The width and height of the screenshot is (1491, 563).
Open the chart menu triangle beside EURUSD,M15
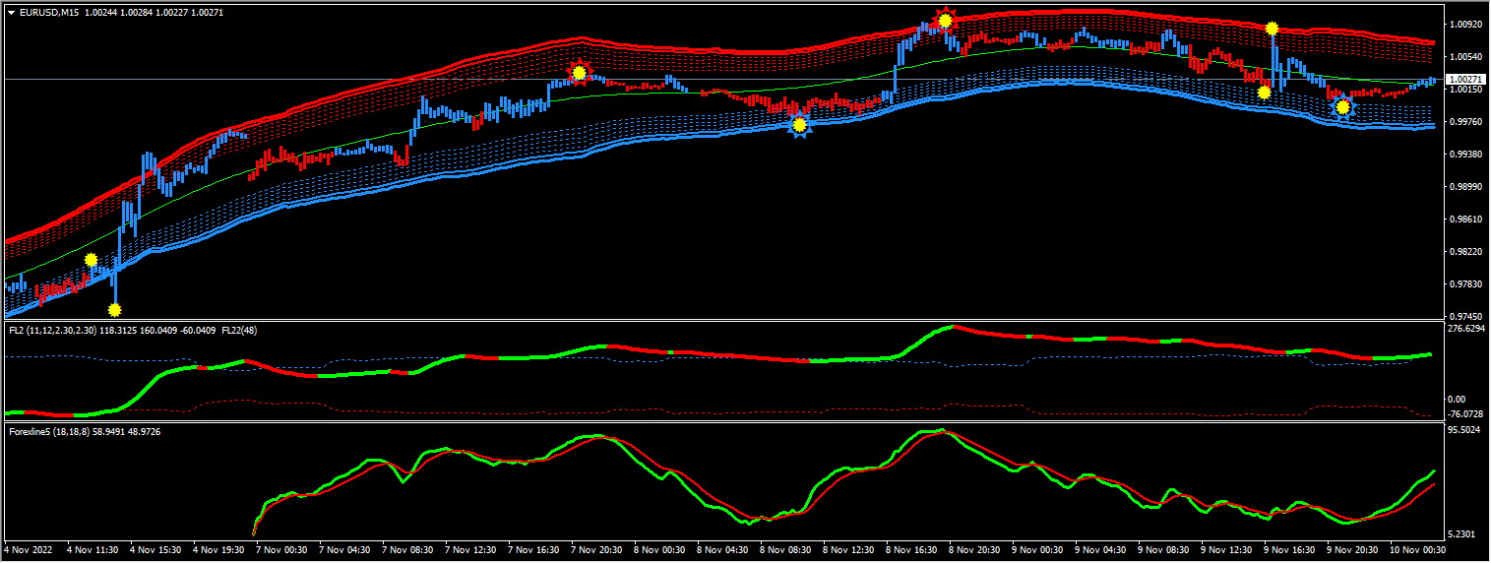[x=11, y=12]
